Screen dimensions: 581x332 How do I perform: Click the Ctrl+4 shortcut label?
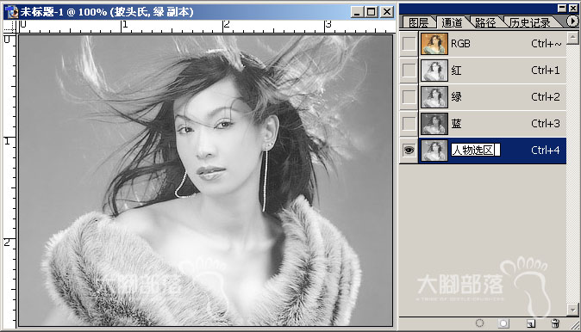(546, 151)
